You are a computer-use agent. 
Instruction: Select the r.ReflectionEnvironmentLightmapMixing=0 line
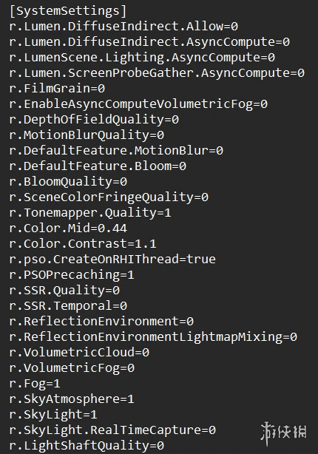[153, 337]
